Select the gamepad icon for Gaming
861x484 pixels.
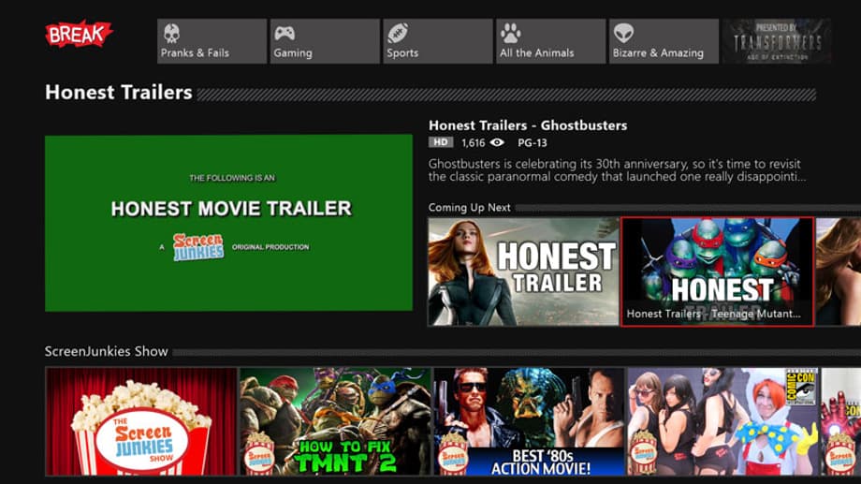[x=285, y=34]
